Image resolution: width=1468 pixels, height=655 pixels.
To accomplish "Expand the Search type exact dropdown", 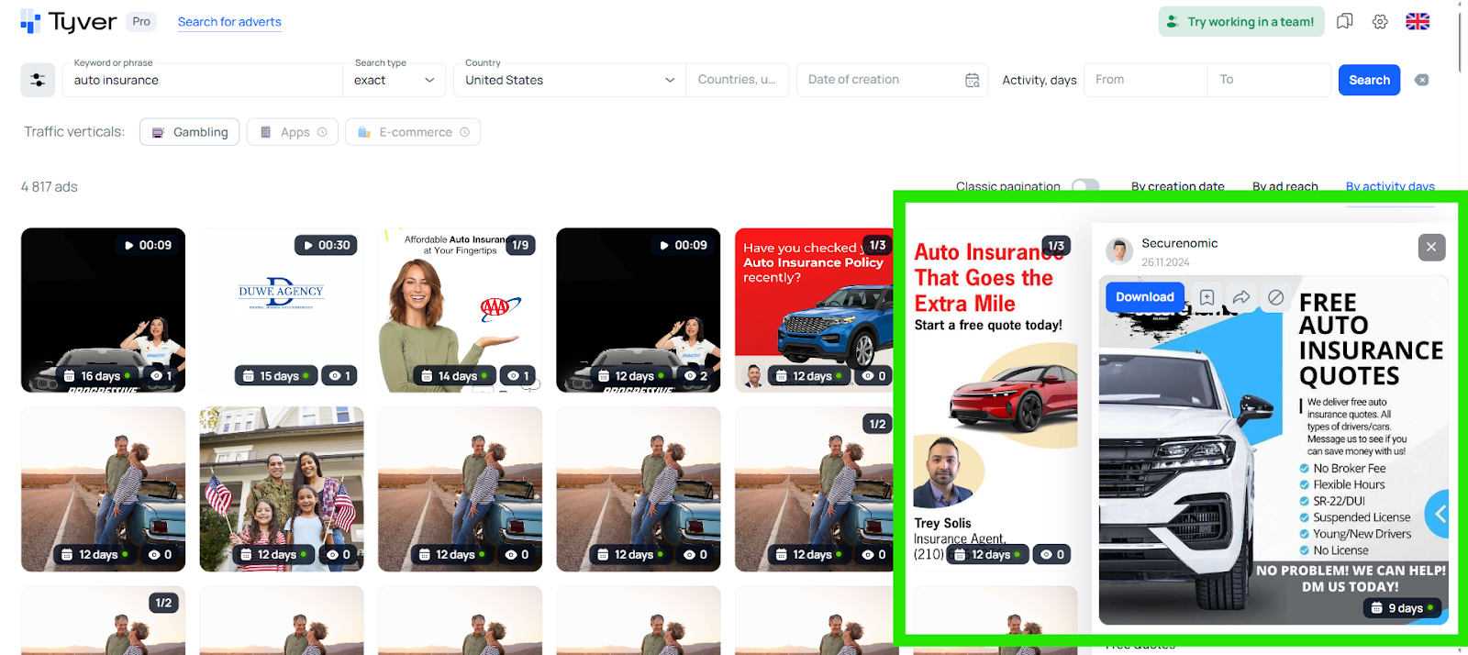I will 395,81.
